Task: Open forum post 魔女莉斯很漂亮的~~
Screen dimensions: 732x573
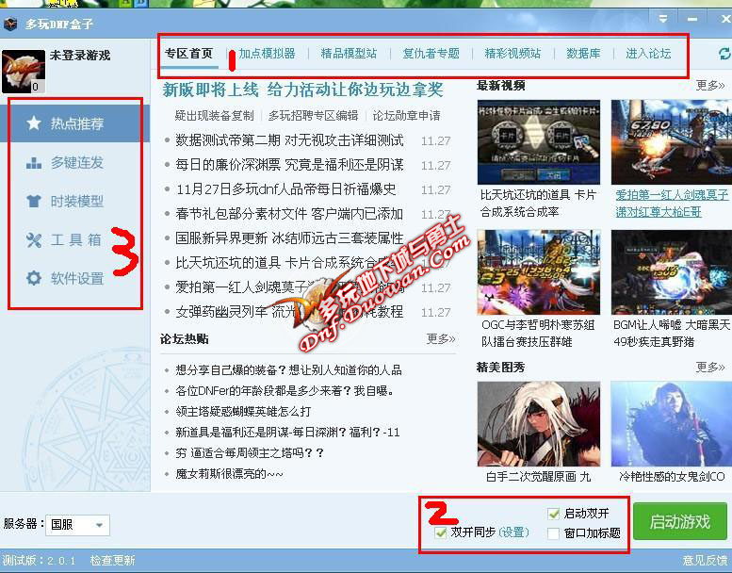Action: 229,473
